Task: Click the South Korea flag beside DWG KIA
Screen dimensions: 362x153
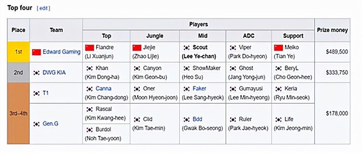Action: [37, 73]
